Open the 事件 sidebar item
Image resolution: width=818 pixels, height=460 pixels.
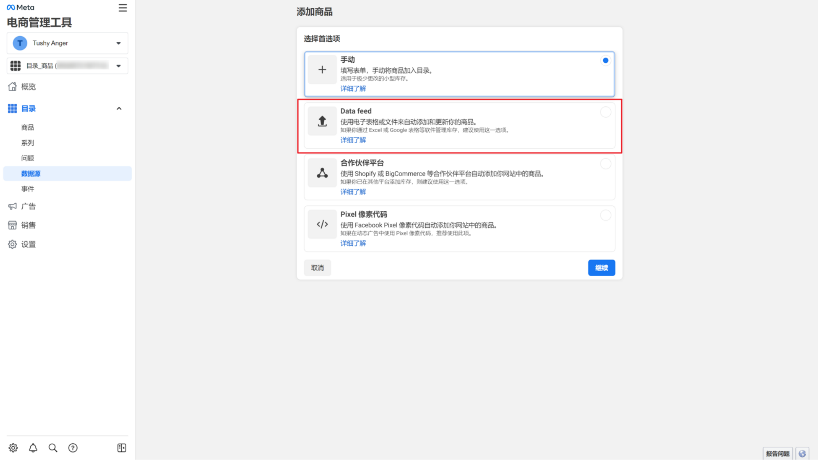coord(28,189)
